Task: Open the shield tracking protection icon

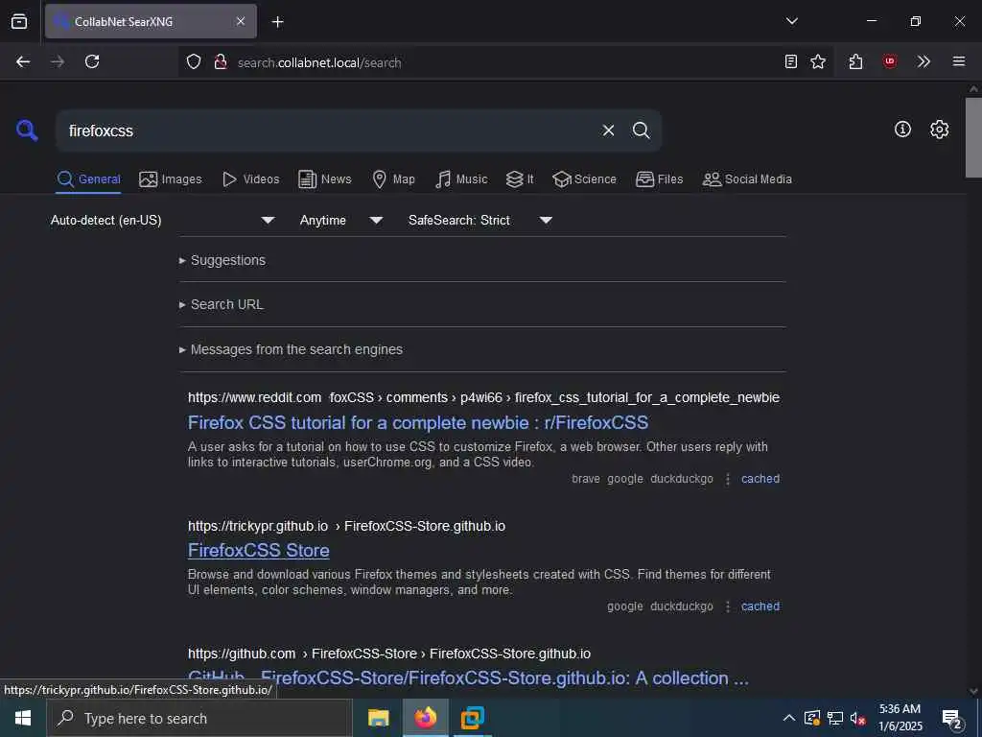Action: point(194,61)
